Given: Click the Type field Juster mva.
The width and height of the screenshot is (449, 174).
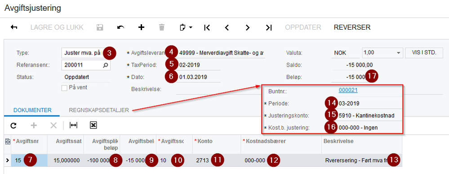Looking at the screenshot, I should point(86,53).
